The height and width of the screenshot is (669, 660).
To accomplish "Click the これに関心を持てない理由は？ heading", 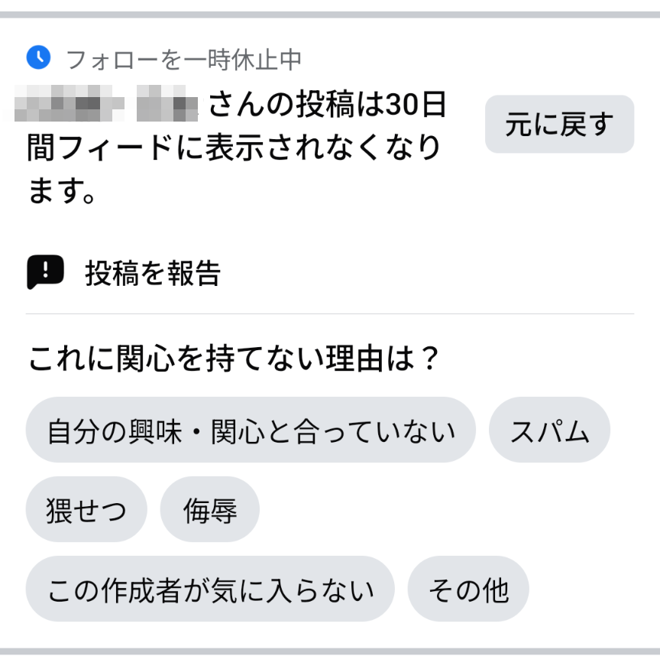I will pyautogui.click(x=235, y=358).
